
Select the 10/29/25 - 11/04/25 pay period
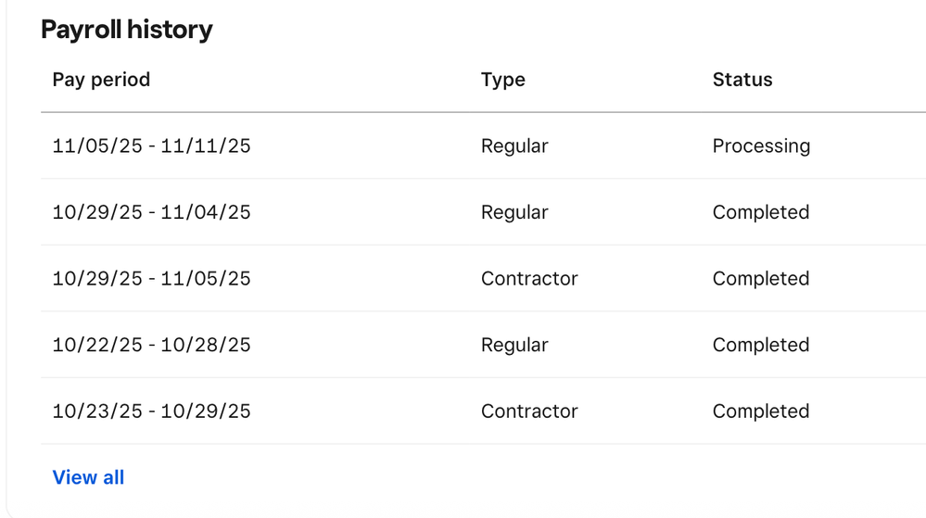click(x=151, y=212)
